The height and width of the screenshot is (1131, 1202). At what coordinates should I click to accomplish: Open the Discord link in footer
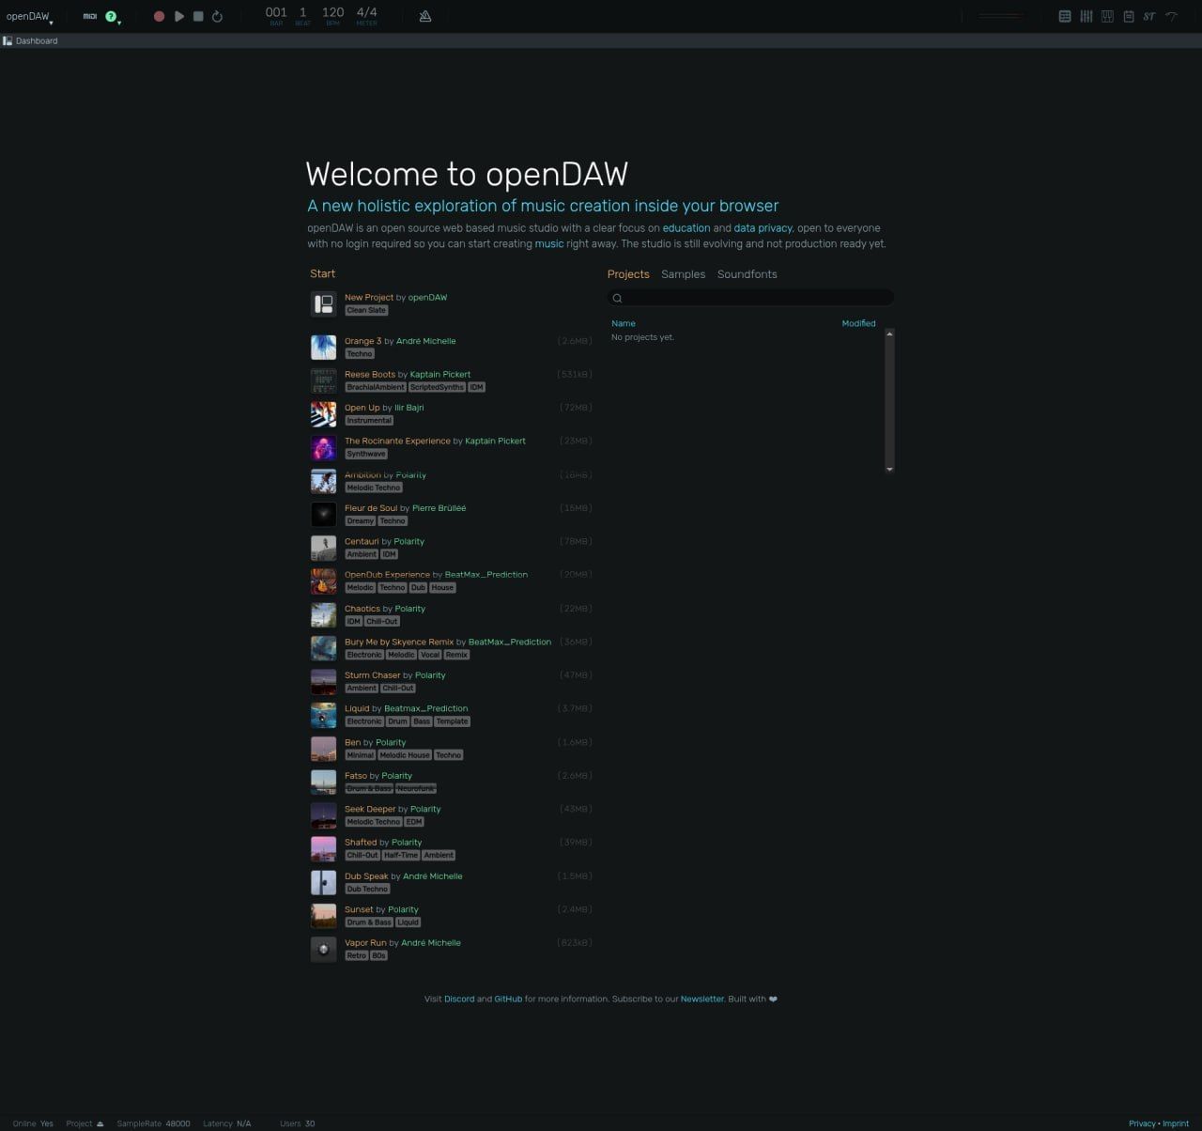459,999
